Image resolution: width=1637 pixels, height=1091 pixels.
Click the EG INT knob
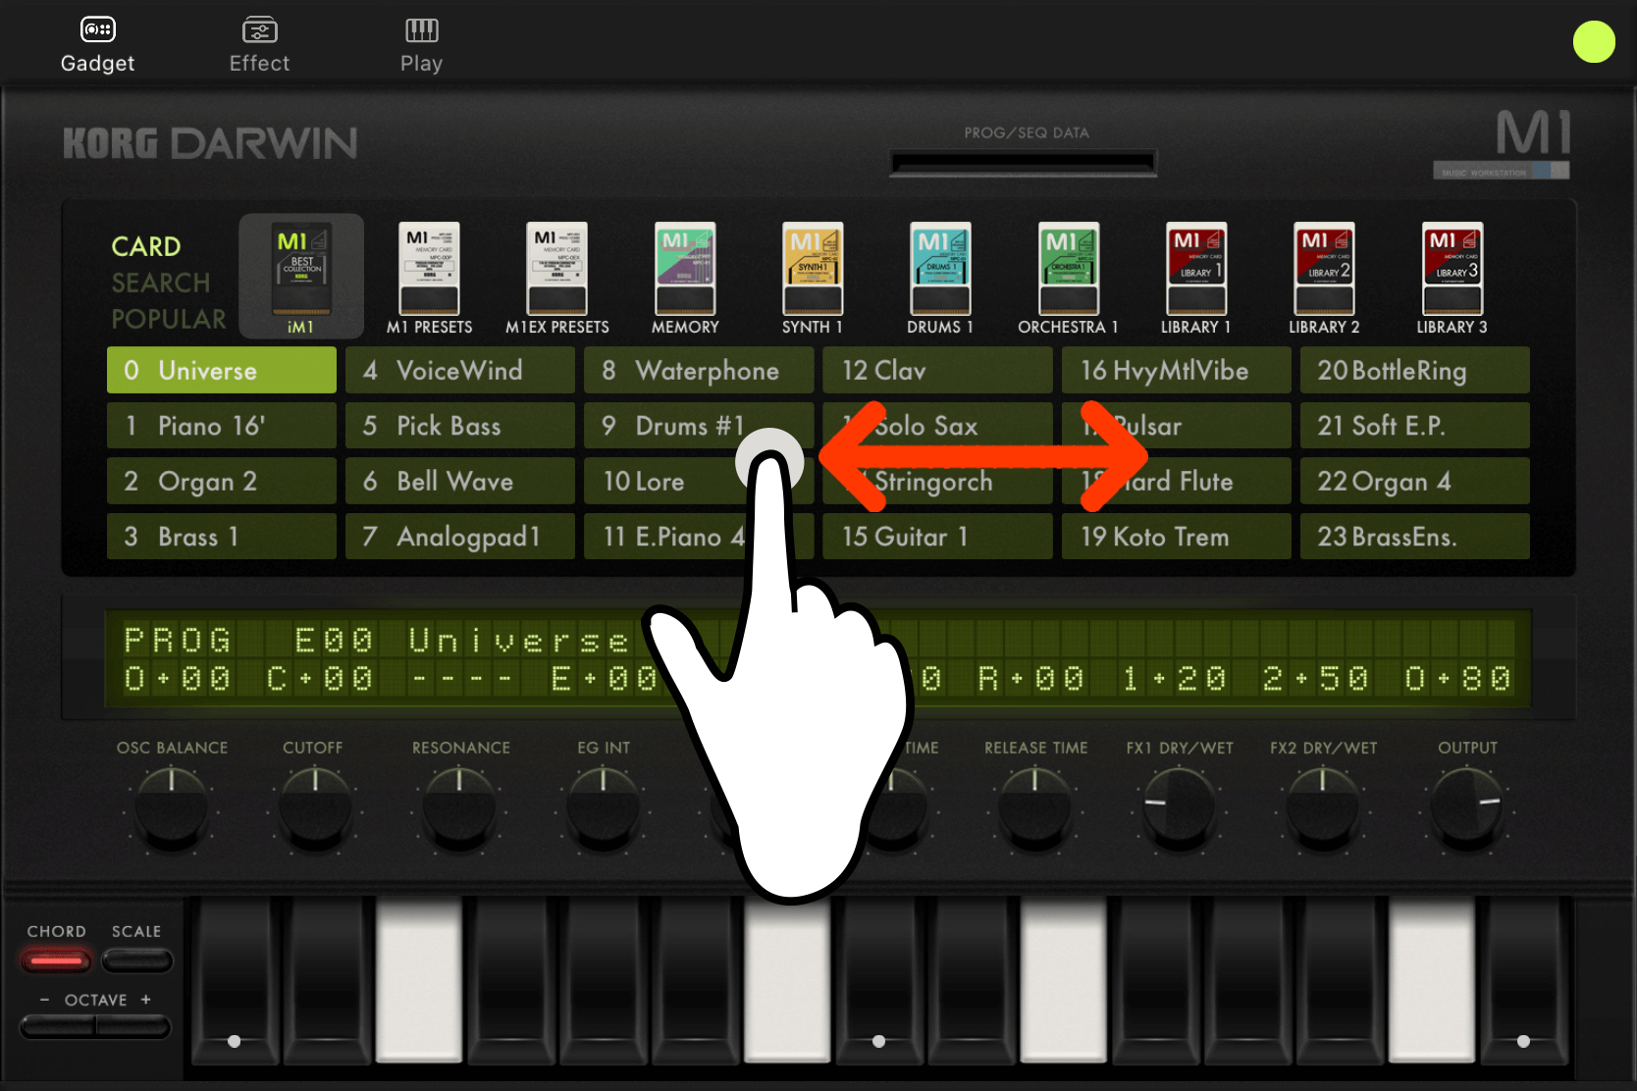click(x=603, y=808)
